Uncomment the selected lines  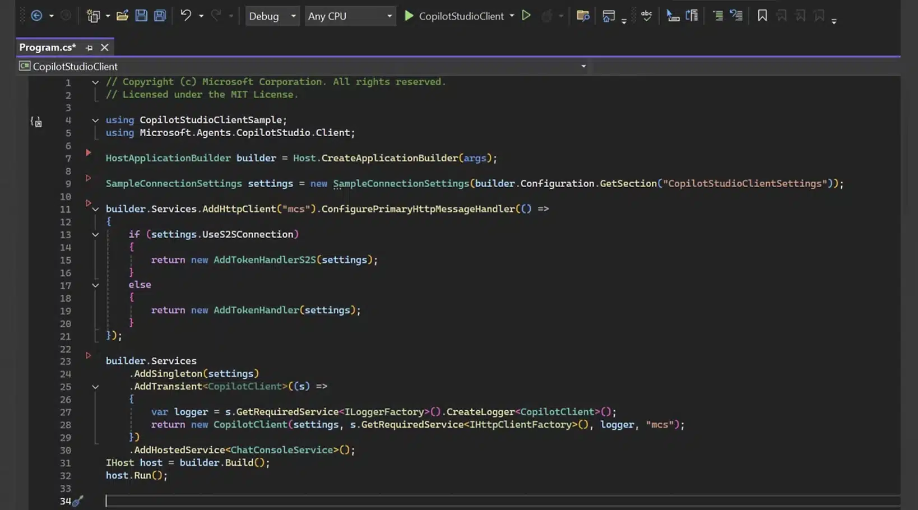[x=736, y=16]
